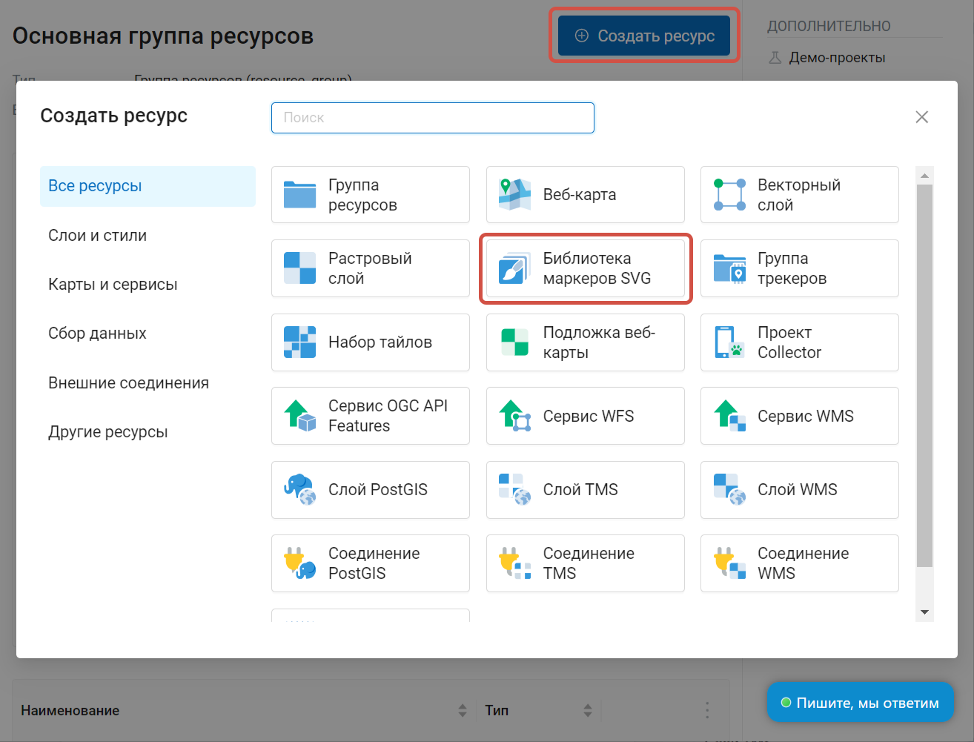This screenshot has width=974, height=742.
Task: Click the Поиск search field
Action: (x=433, y=118)
